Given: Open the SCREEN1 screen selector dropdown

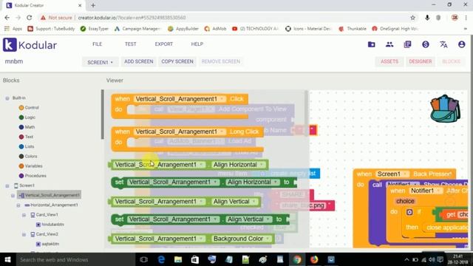Looking at the screenshot, I should 100,62.
